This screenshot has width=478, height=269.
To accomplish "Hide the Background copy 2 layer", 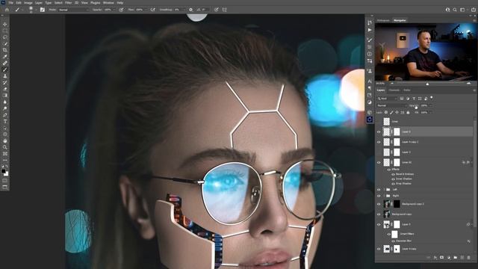I will click(x=379, y=204).
